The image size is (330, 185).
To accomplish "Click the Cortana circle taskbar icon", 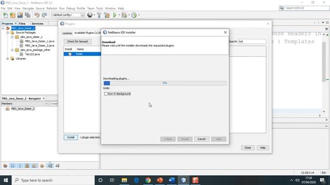I will tap(101, 180).
